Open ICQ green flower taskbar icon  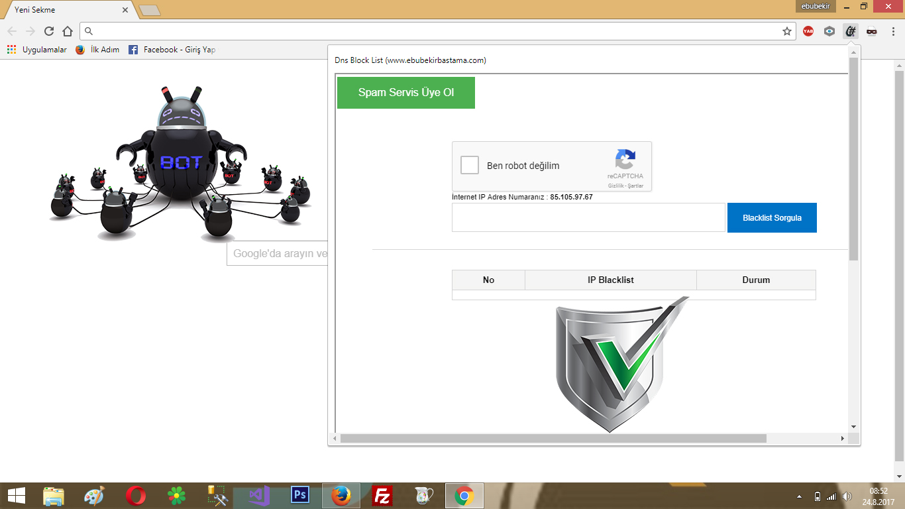(177, 496)
